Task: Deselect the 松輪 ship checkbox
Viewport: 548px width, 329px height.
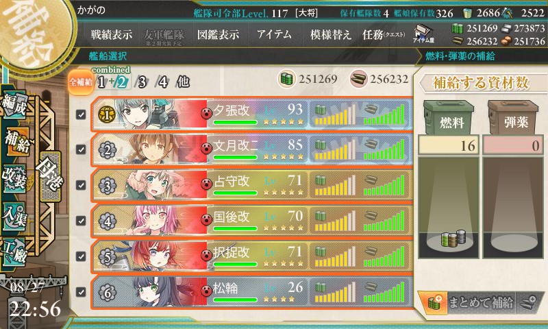Action: tap(81, 291)
